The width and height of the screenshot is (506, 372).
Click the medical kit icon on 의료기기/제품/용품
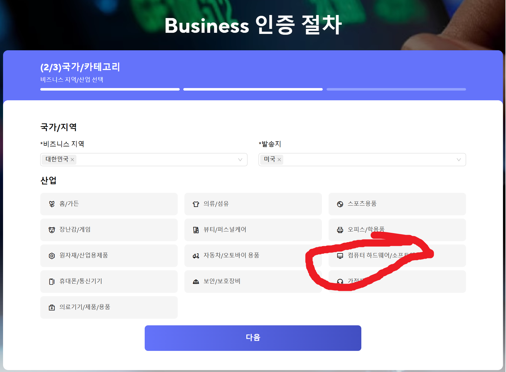click(x=52, y=307)
